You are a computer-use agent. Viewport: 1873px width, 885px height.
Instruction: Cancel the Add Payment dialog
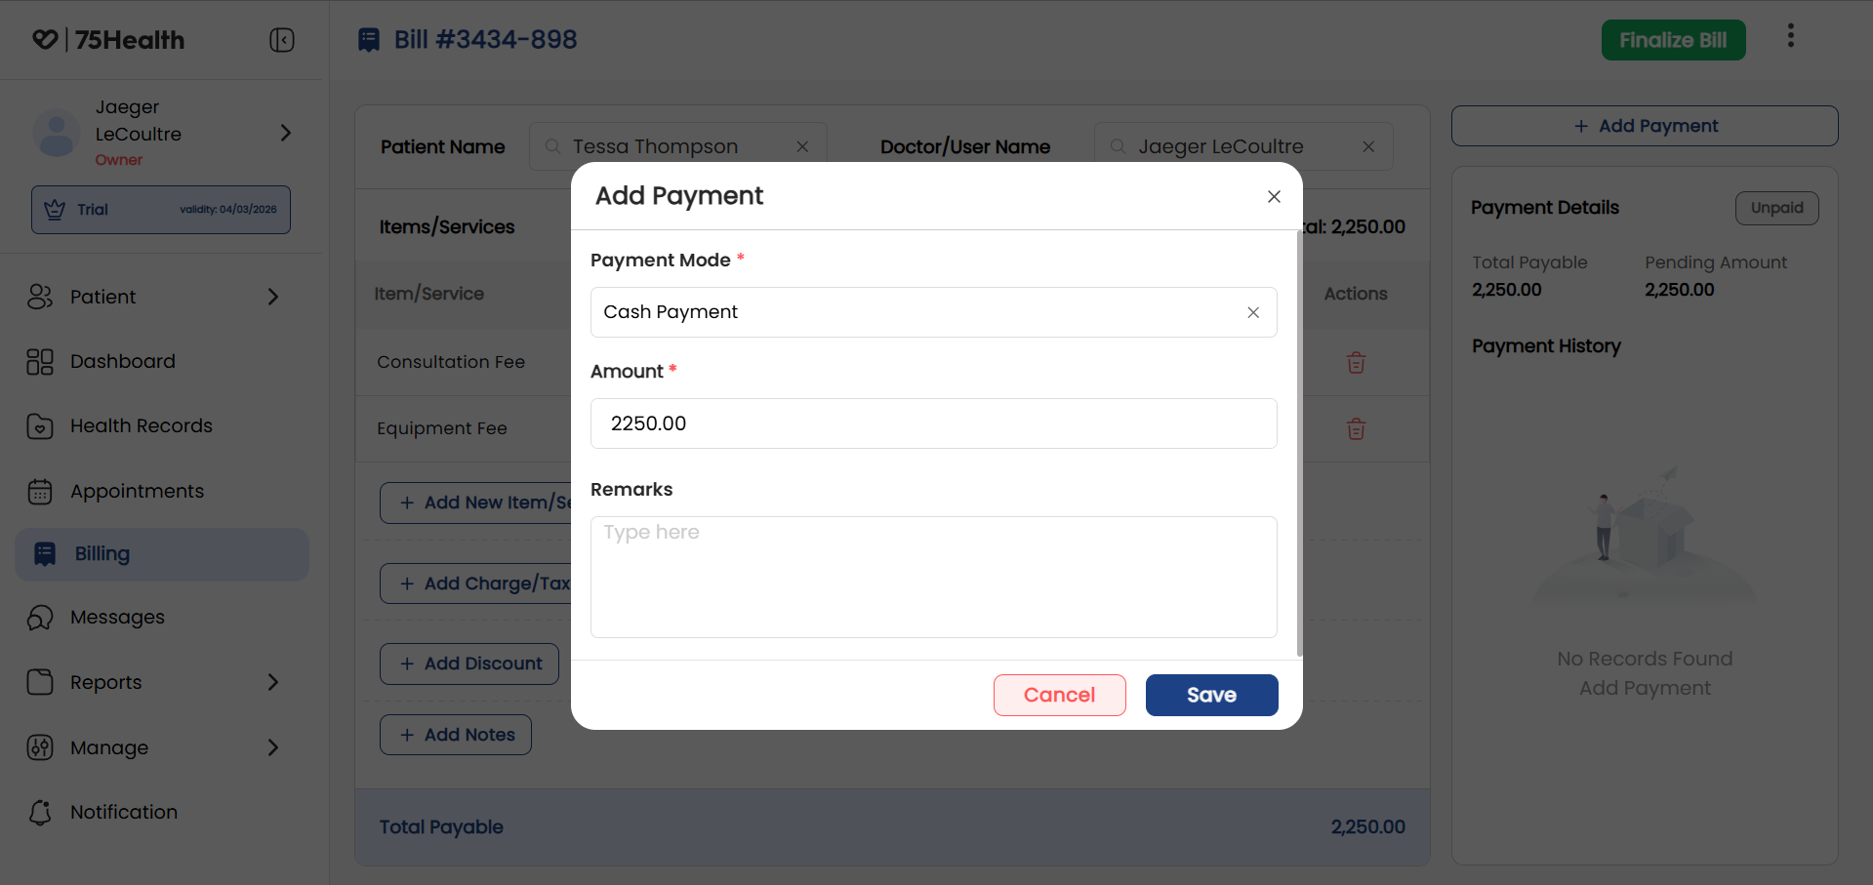1059,695
